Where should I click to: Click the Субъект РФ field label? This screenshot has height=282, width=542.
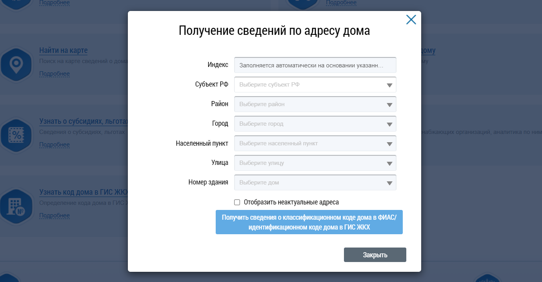coord(211,84)
